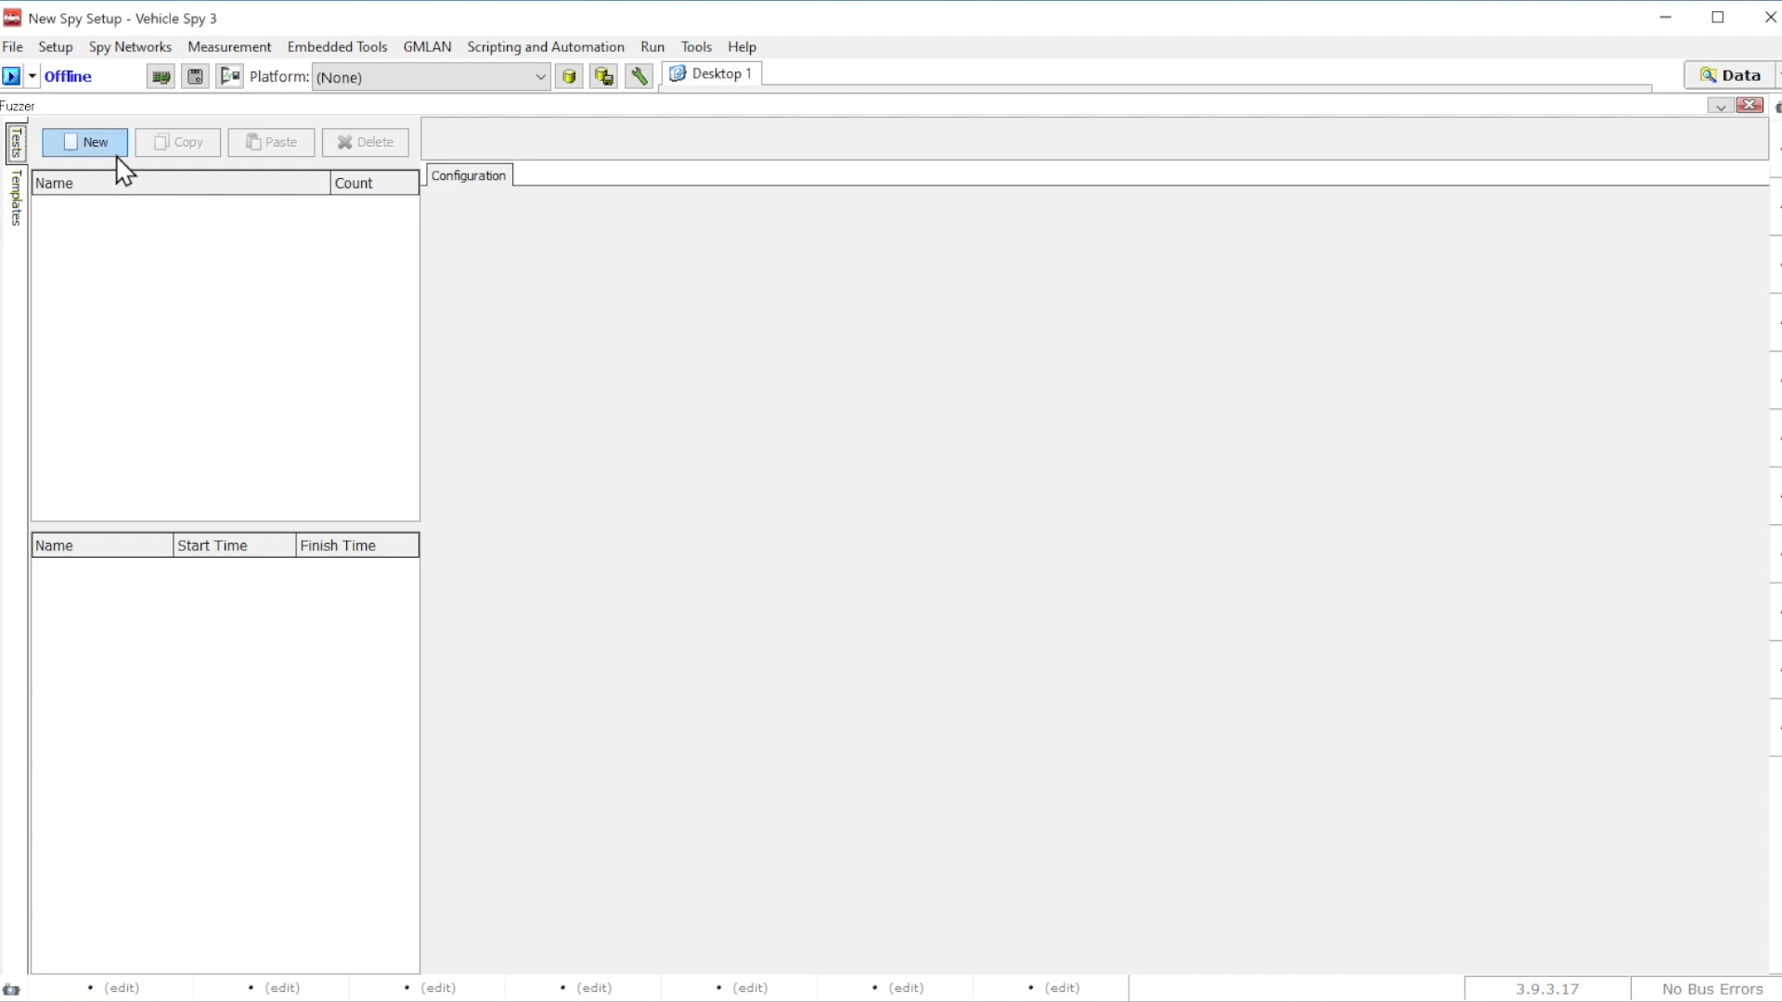Click the save disk icon in the toolbar
1782x1002 pixels.
[x=195, y=77]
